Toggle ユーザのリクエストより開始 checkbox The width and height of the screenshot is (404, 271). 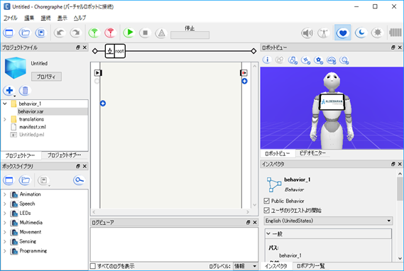tap(267, 211)
